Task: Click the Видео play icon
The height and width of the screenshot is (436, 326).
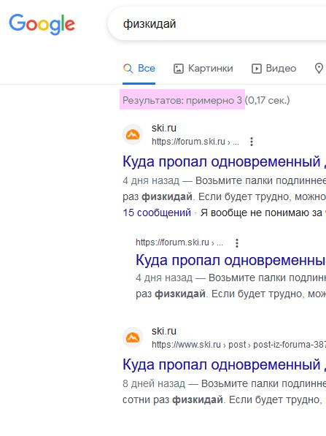Action: (x=257, y=69)
